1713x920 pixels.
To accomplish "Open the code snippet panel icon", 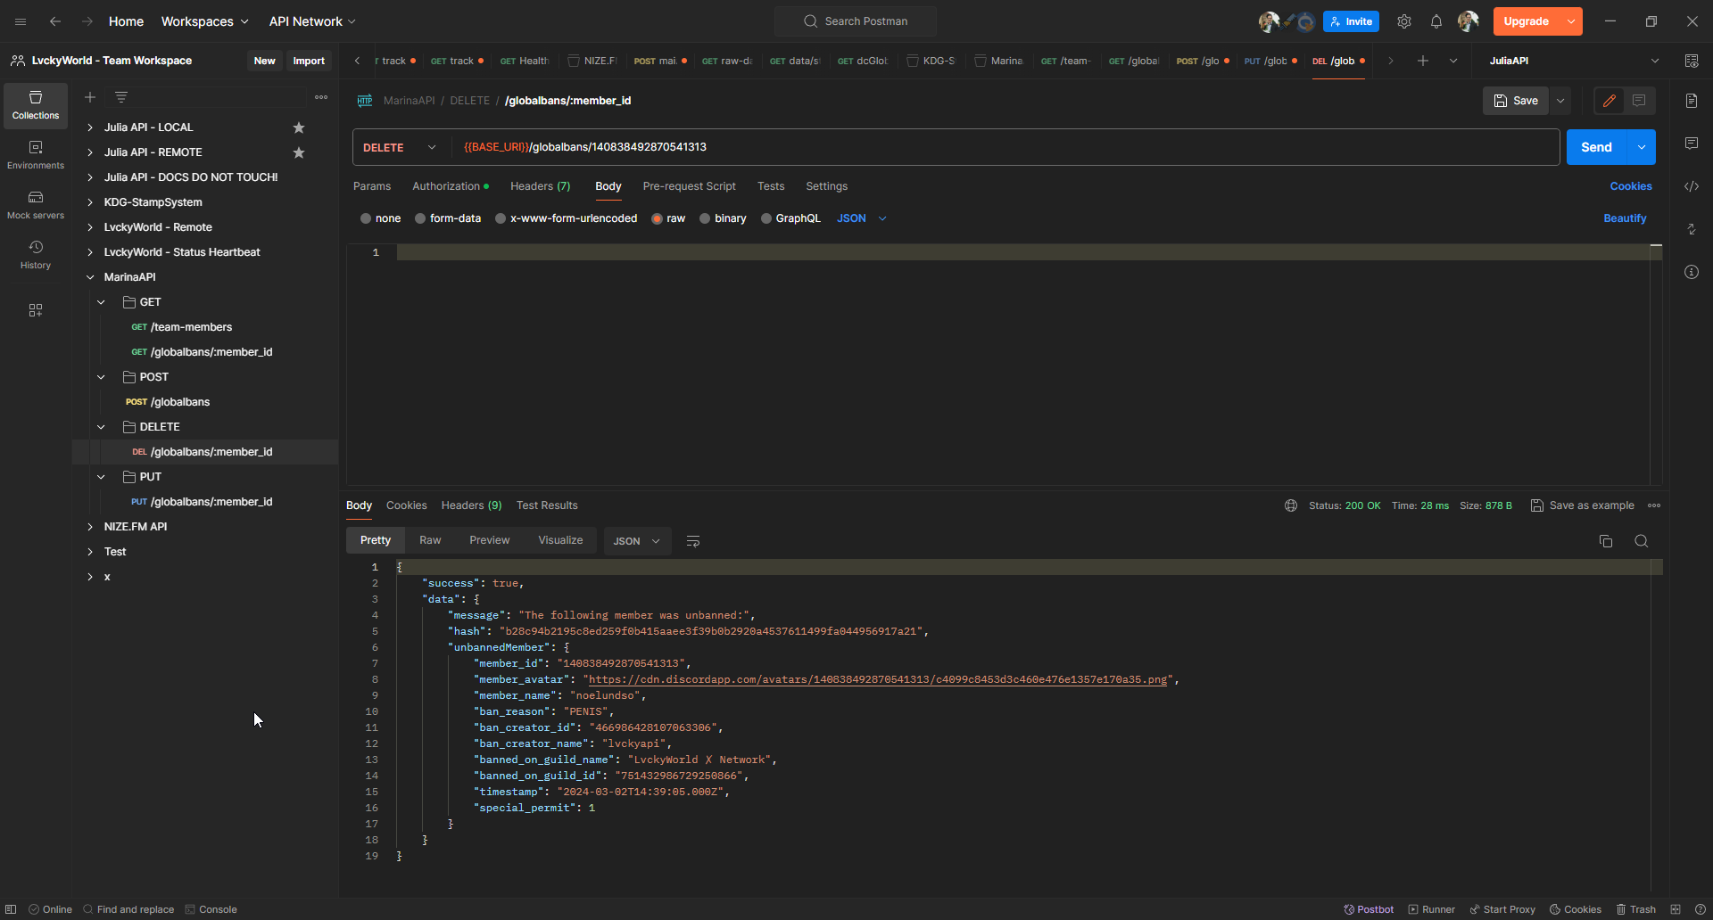I will (x=1691, y=186).
